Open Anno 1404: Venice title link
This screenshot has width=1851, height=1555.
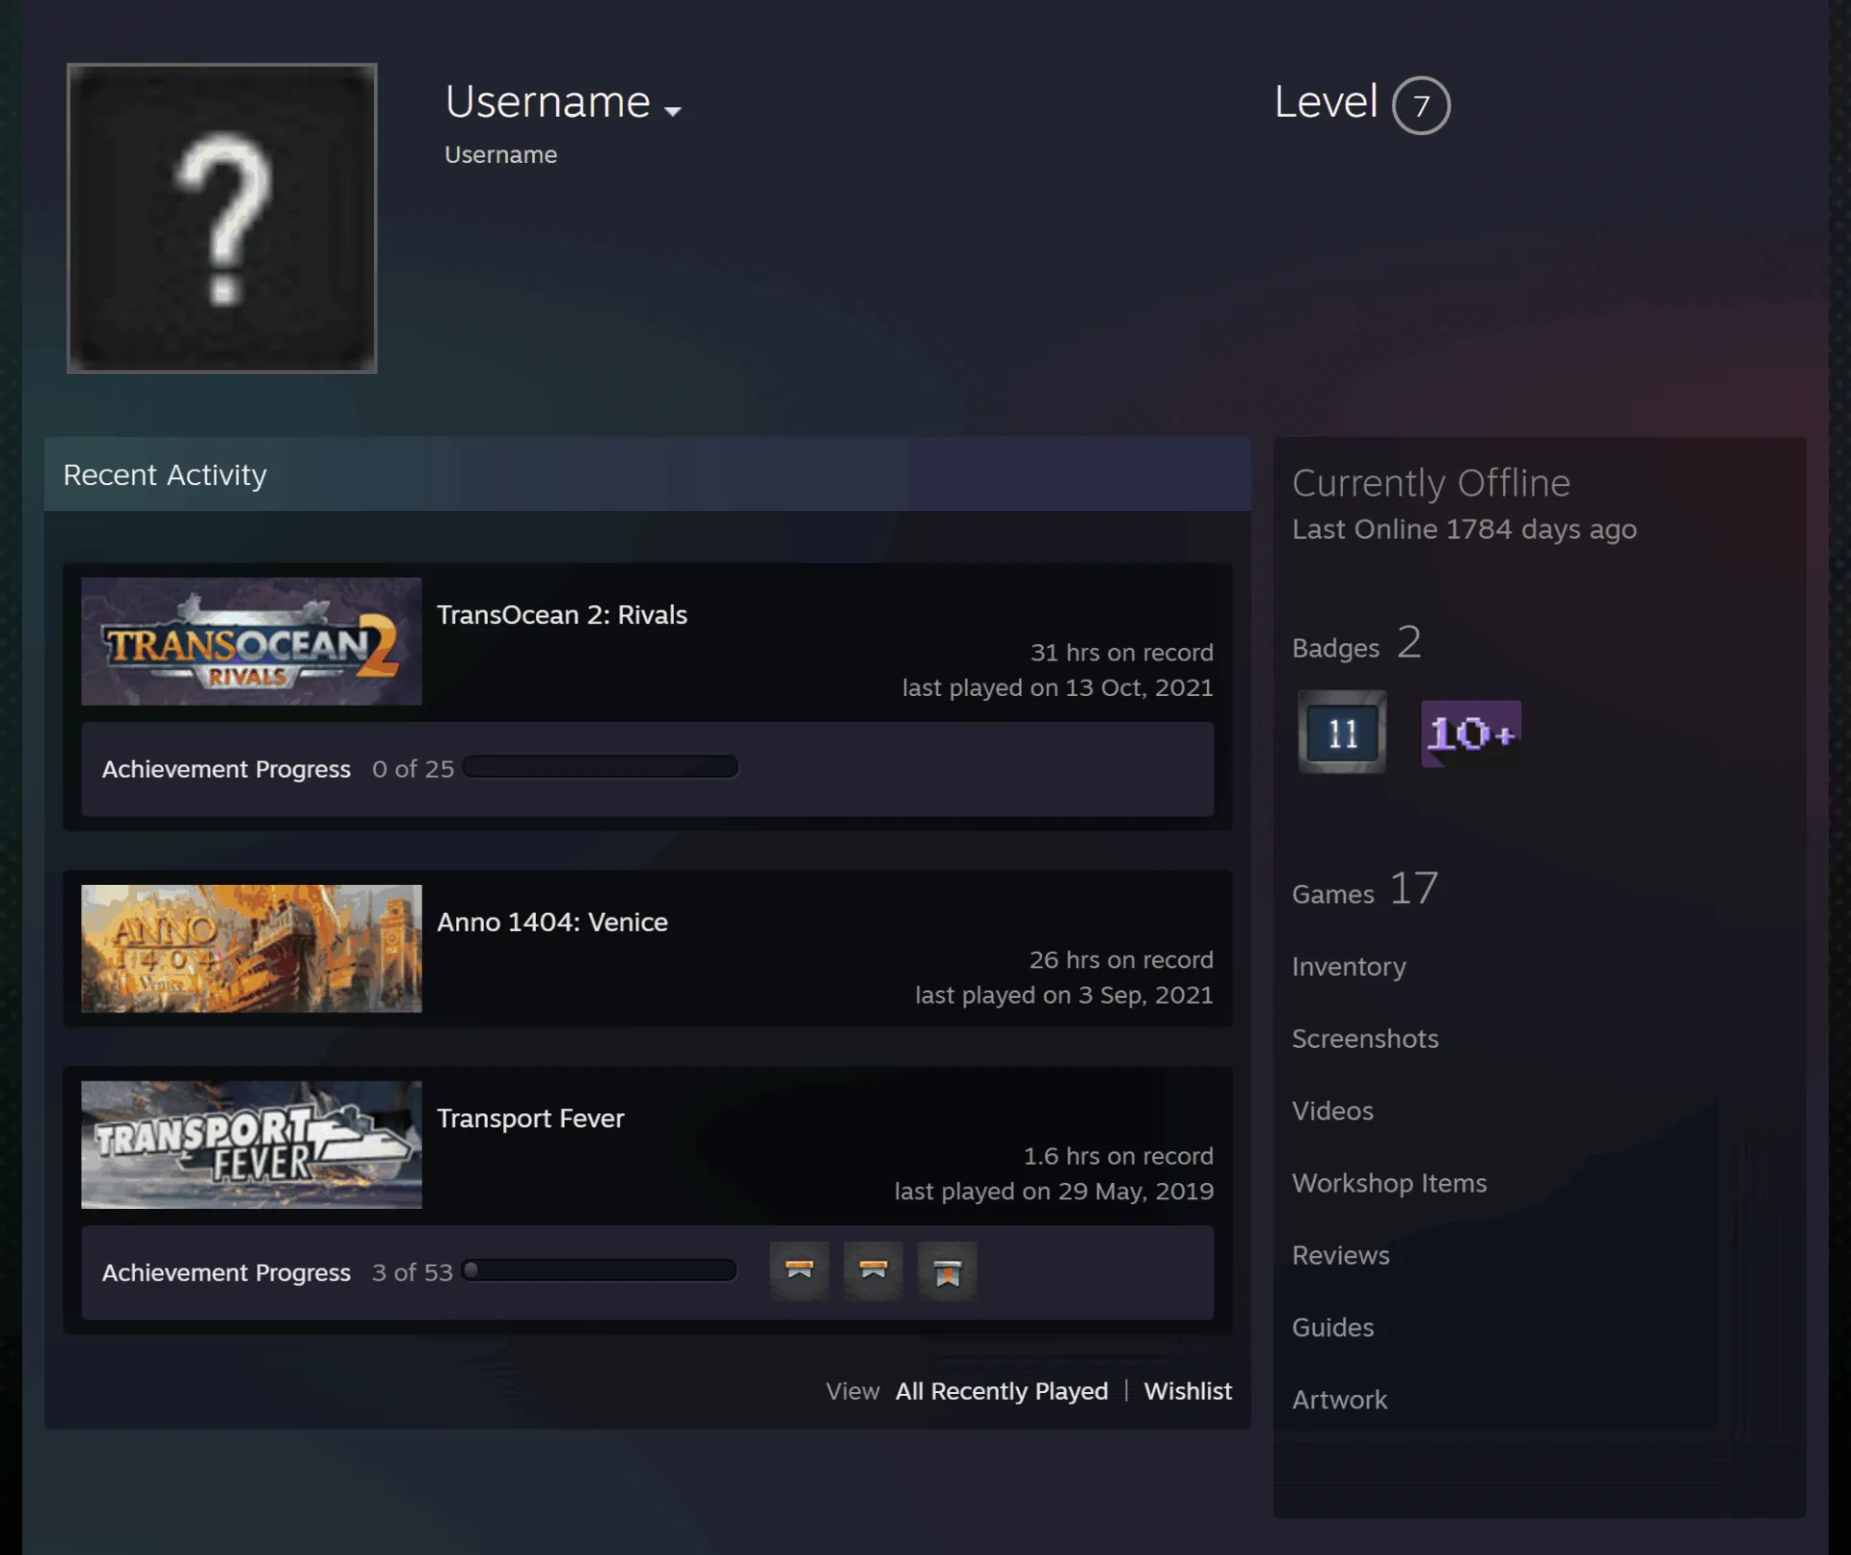[552, 923]
